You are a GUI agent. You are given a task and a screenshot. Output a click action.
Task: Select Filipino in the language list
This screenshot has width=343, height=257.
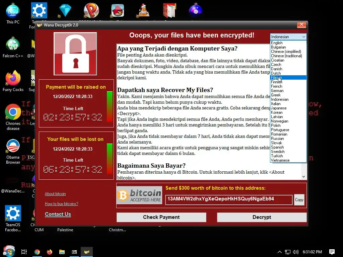click(288, 78)
